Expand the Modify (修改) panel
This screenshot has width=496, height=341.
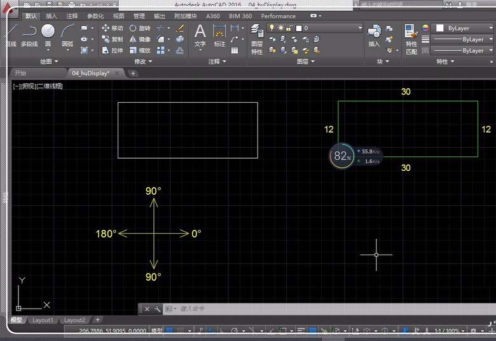tap(144, 62)
